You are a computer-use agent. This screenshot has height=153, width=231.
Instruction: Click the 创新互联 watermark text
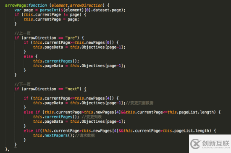[216, 143]
